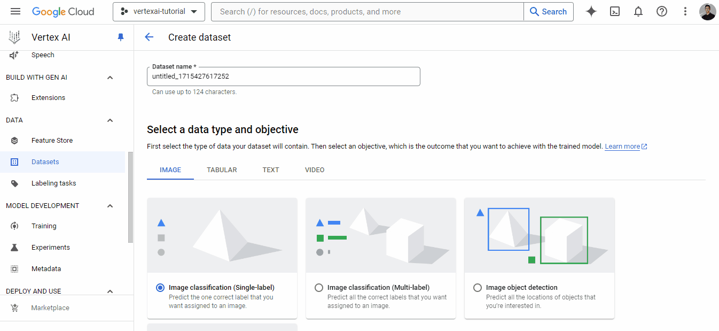Screen dimensions: 719x331
Task: Click the object detection illustration
Action: [540, 235]
